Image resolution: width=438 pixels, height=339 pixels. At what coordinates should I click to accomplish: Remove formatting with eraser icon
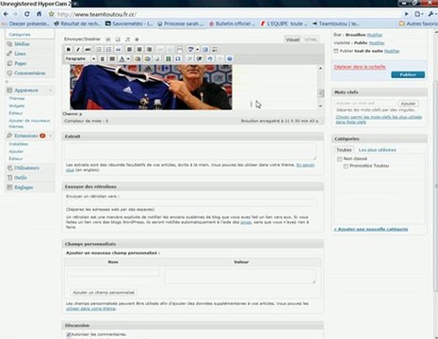pos(157,58)
